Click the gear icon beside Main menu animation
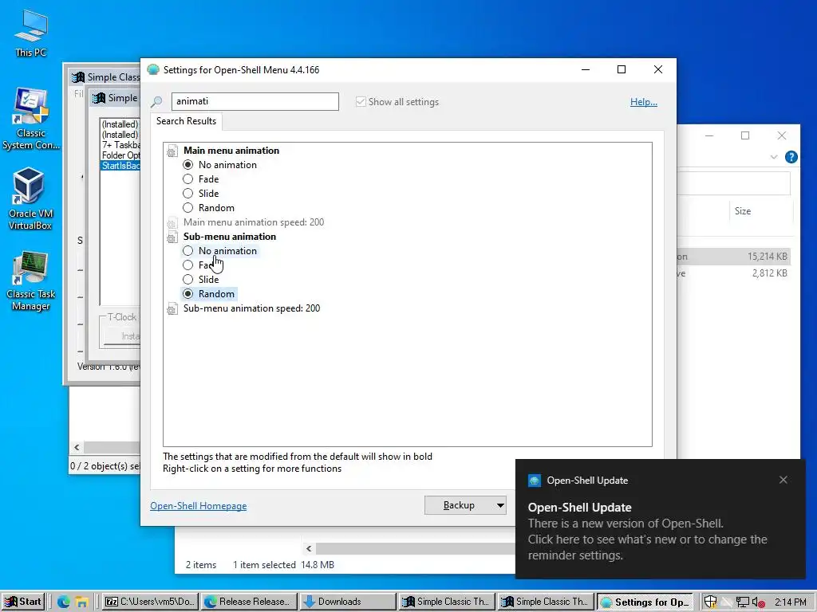This screenshot has width=817, height=612. point(172,151)
